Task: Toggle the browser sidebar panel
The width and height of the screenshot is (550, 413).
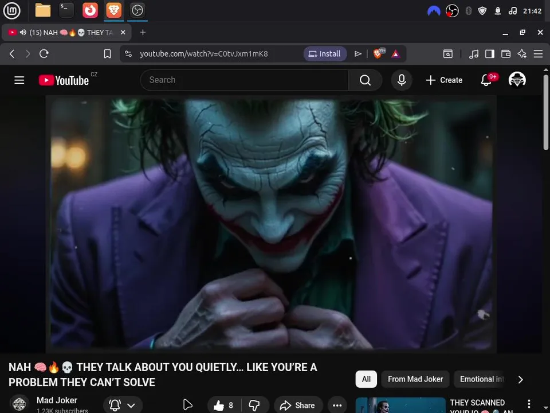Action: 490,54
